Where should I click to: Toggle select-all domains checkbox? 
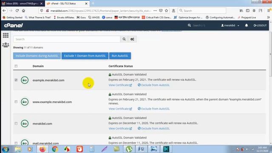(x=16, y=66)
